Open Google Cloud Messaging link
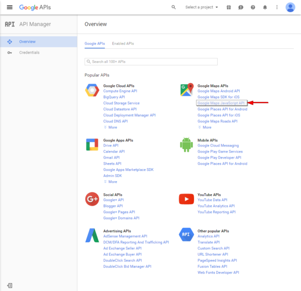 pos(218,145)
